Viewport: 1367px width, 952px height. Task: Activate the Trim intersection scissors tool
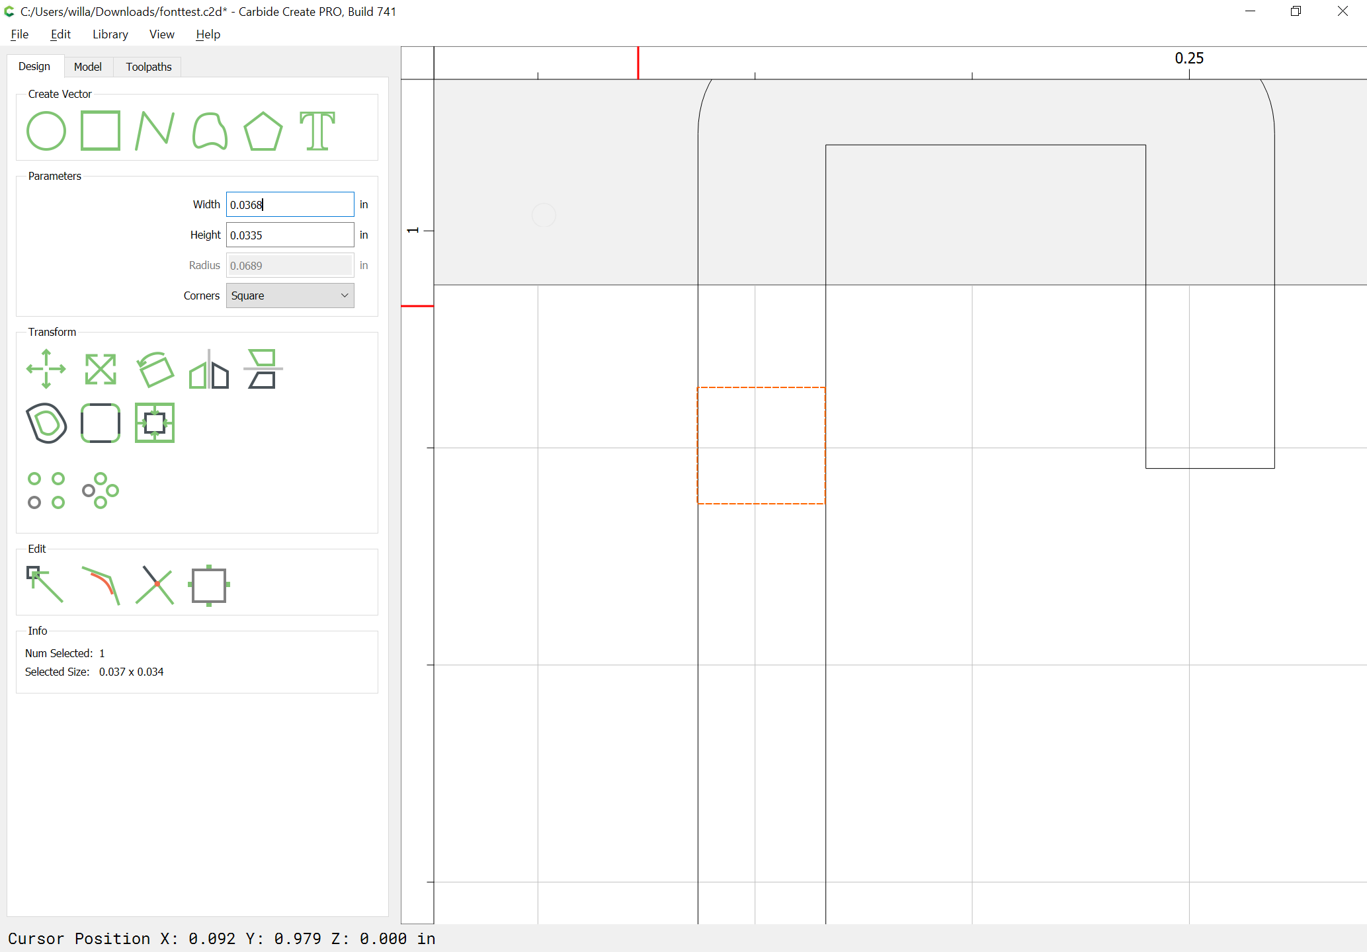click(x=155, y=584)
